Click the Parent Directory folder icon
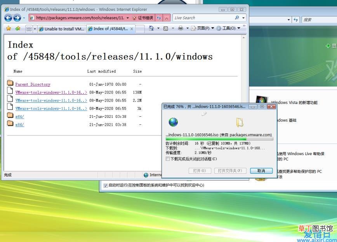Viewport: 337px width, 242px height. pos(10,83)
